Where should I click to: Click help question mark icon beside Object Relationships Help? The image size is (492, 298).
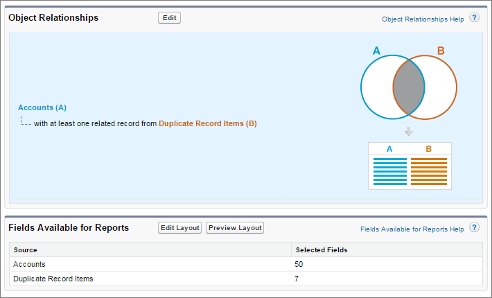(x=474, y=17)
